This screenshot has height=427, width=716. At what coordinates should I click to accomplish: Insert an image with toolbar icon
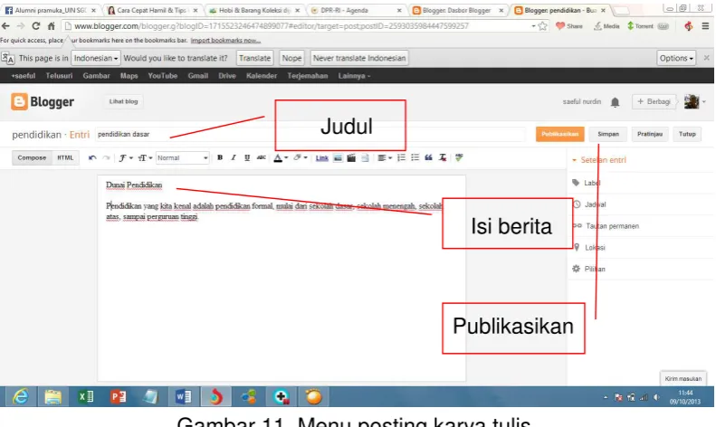[x=338, y=157]
